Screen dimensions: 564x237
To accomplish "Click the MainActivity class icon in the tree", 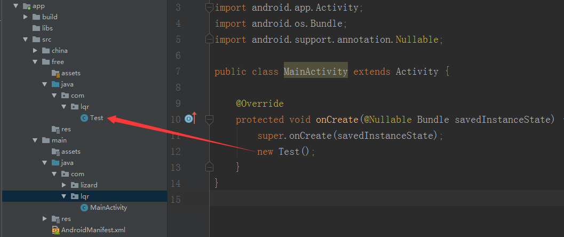I will coord(84,208).
